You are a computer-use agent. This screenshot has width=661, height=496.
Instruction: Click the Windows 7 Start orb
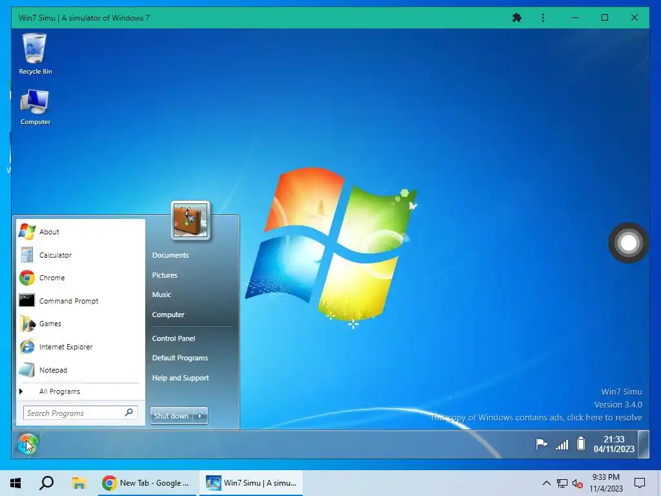point(28,444)
